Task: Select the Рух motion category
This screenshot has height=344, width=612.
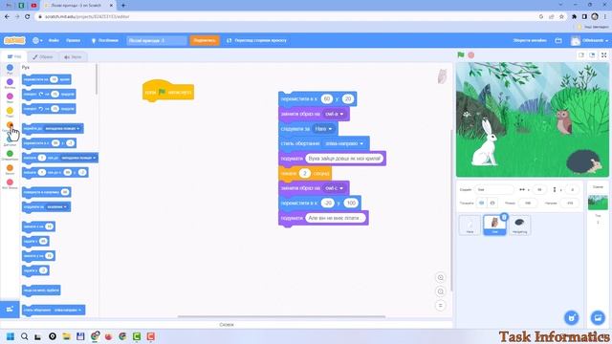Action: point(10,70)
